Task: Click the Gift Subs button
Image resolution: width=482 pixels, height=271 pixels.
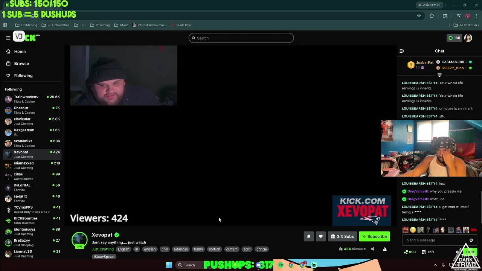Action: point(342,236)
